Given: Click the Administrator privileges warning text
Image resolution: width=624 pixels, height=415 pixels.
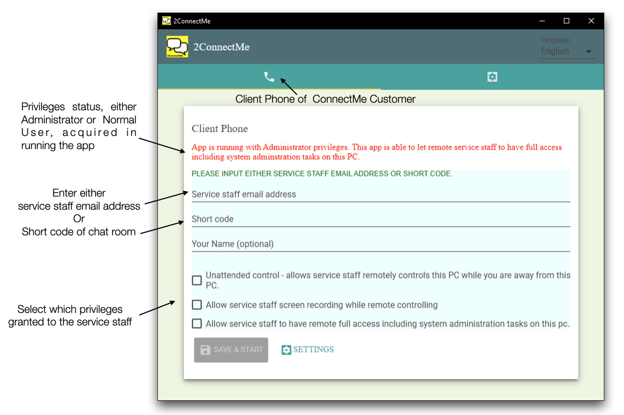Looking at the screenshot, I should pos(376,152).
